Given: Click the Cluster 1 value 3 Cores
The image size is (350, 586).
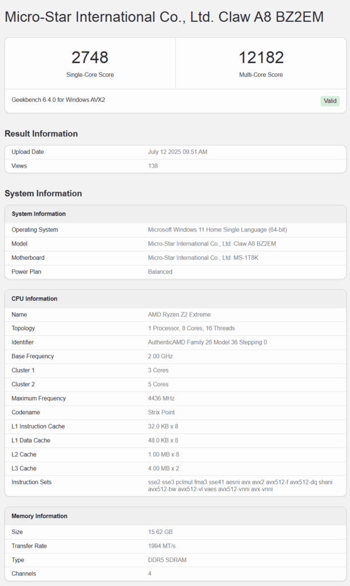Looking at the screenshot, I should 158,370.
